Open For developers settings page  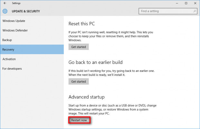tap(32, 69)
